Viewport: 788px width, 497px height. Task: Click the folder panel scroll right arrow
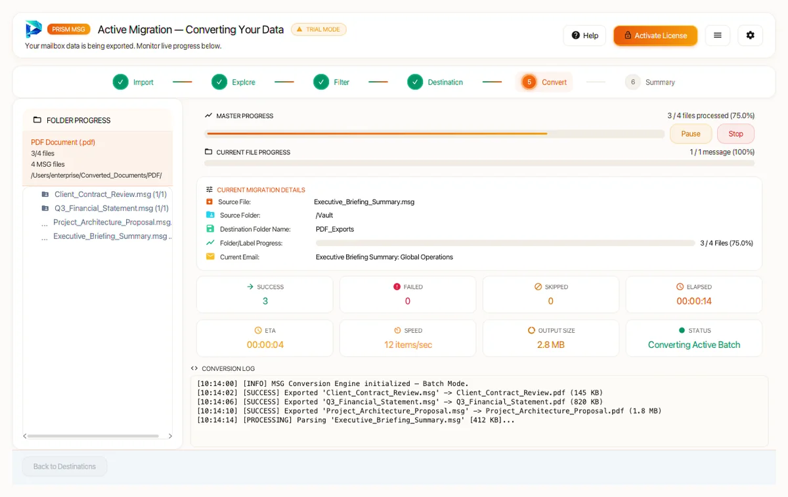(x=170, y=436)
